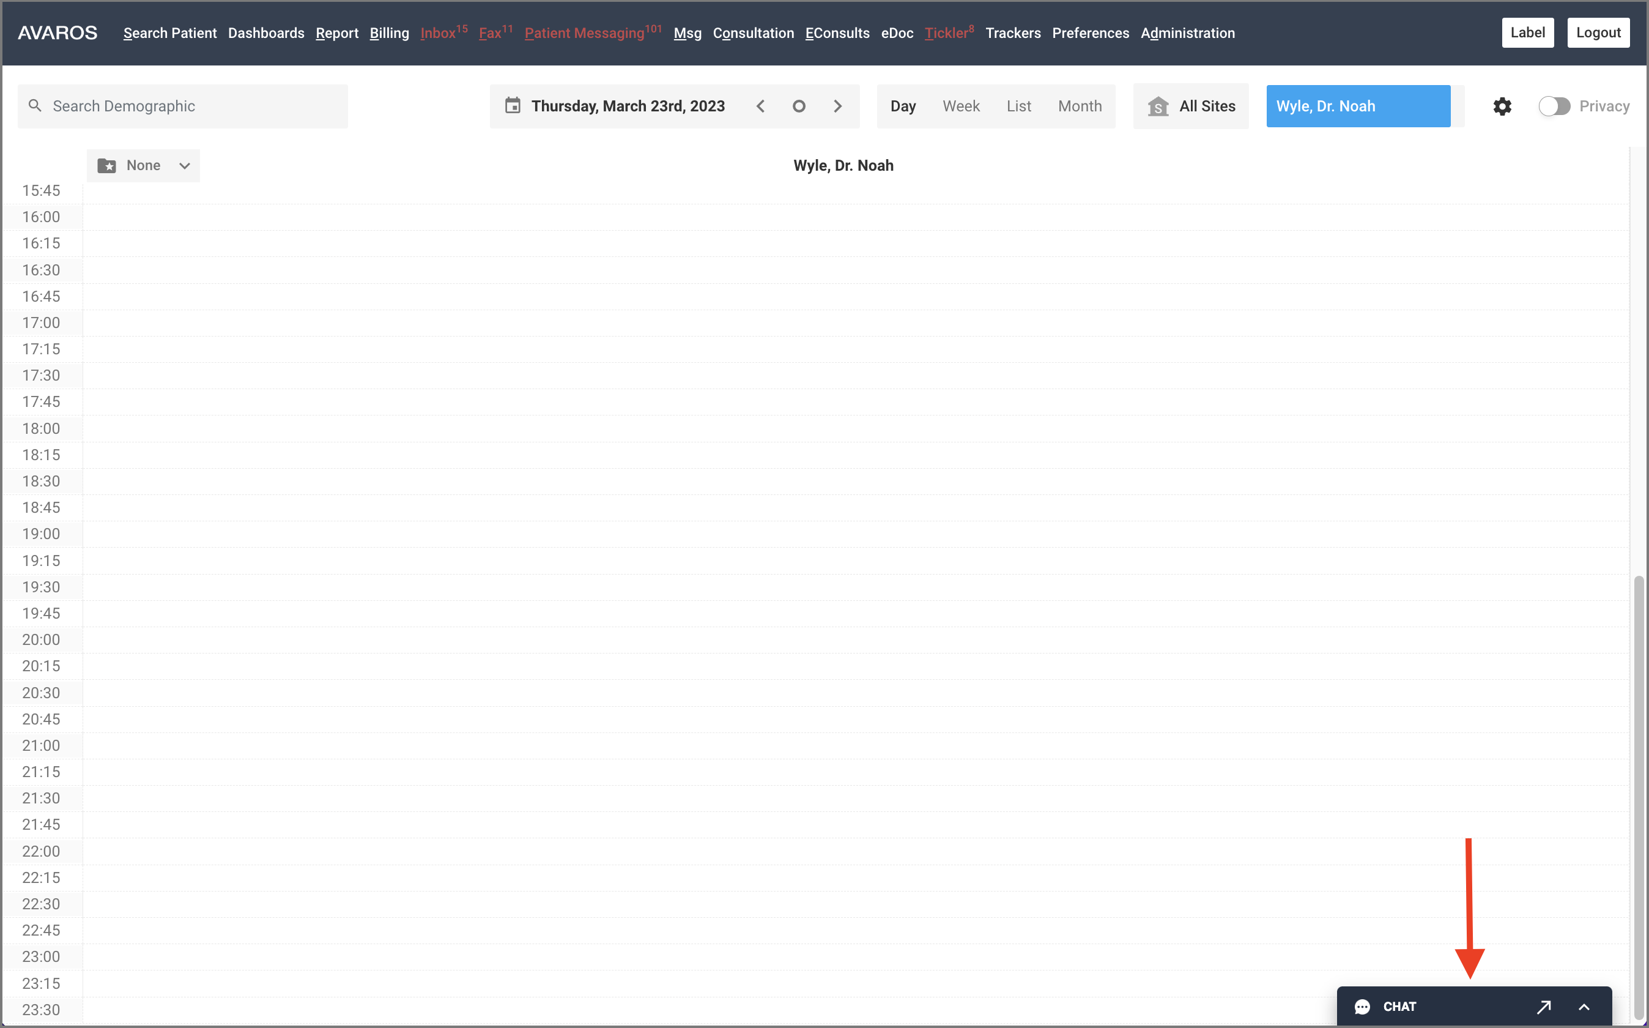Click the 20:15 time slot label
Screen dimensions: 1649x1028
pyautogui.click(x=41, y=666)
